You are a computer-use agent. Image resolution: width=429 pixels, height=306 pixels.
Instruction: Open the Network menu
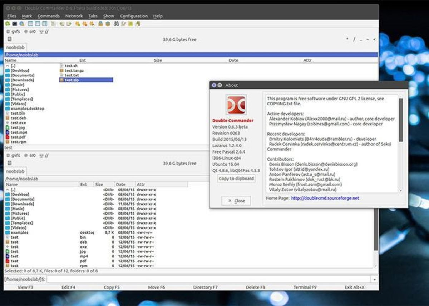(74, 16)
